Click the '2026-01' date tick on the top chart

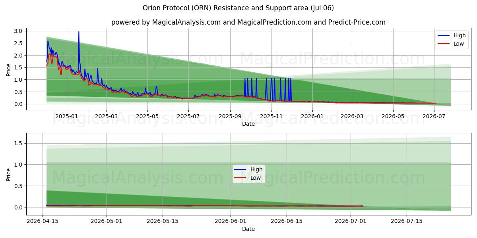point(312,116)
